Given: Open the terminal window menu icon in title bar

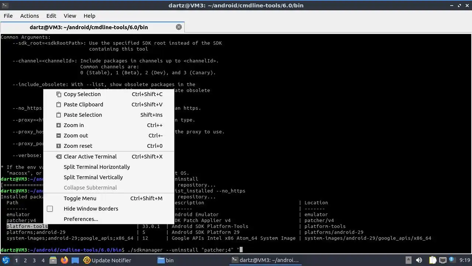Looking at the screenshot, I should (5, 6).
